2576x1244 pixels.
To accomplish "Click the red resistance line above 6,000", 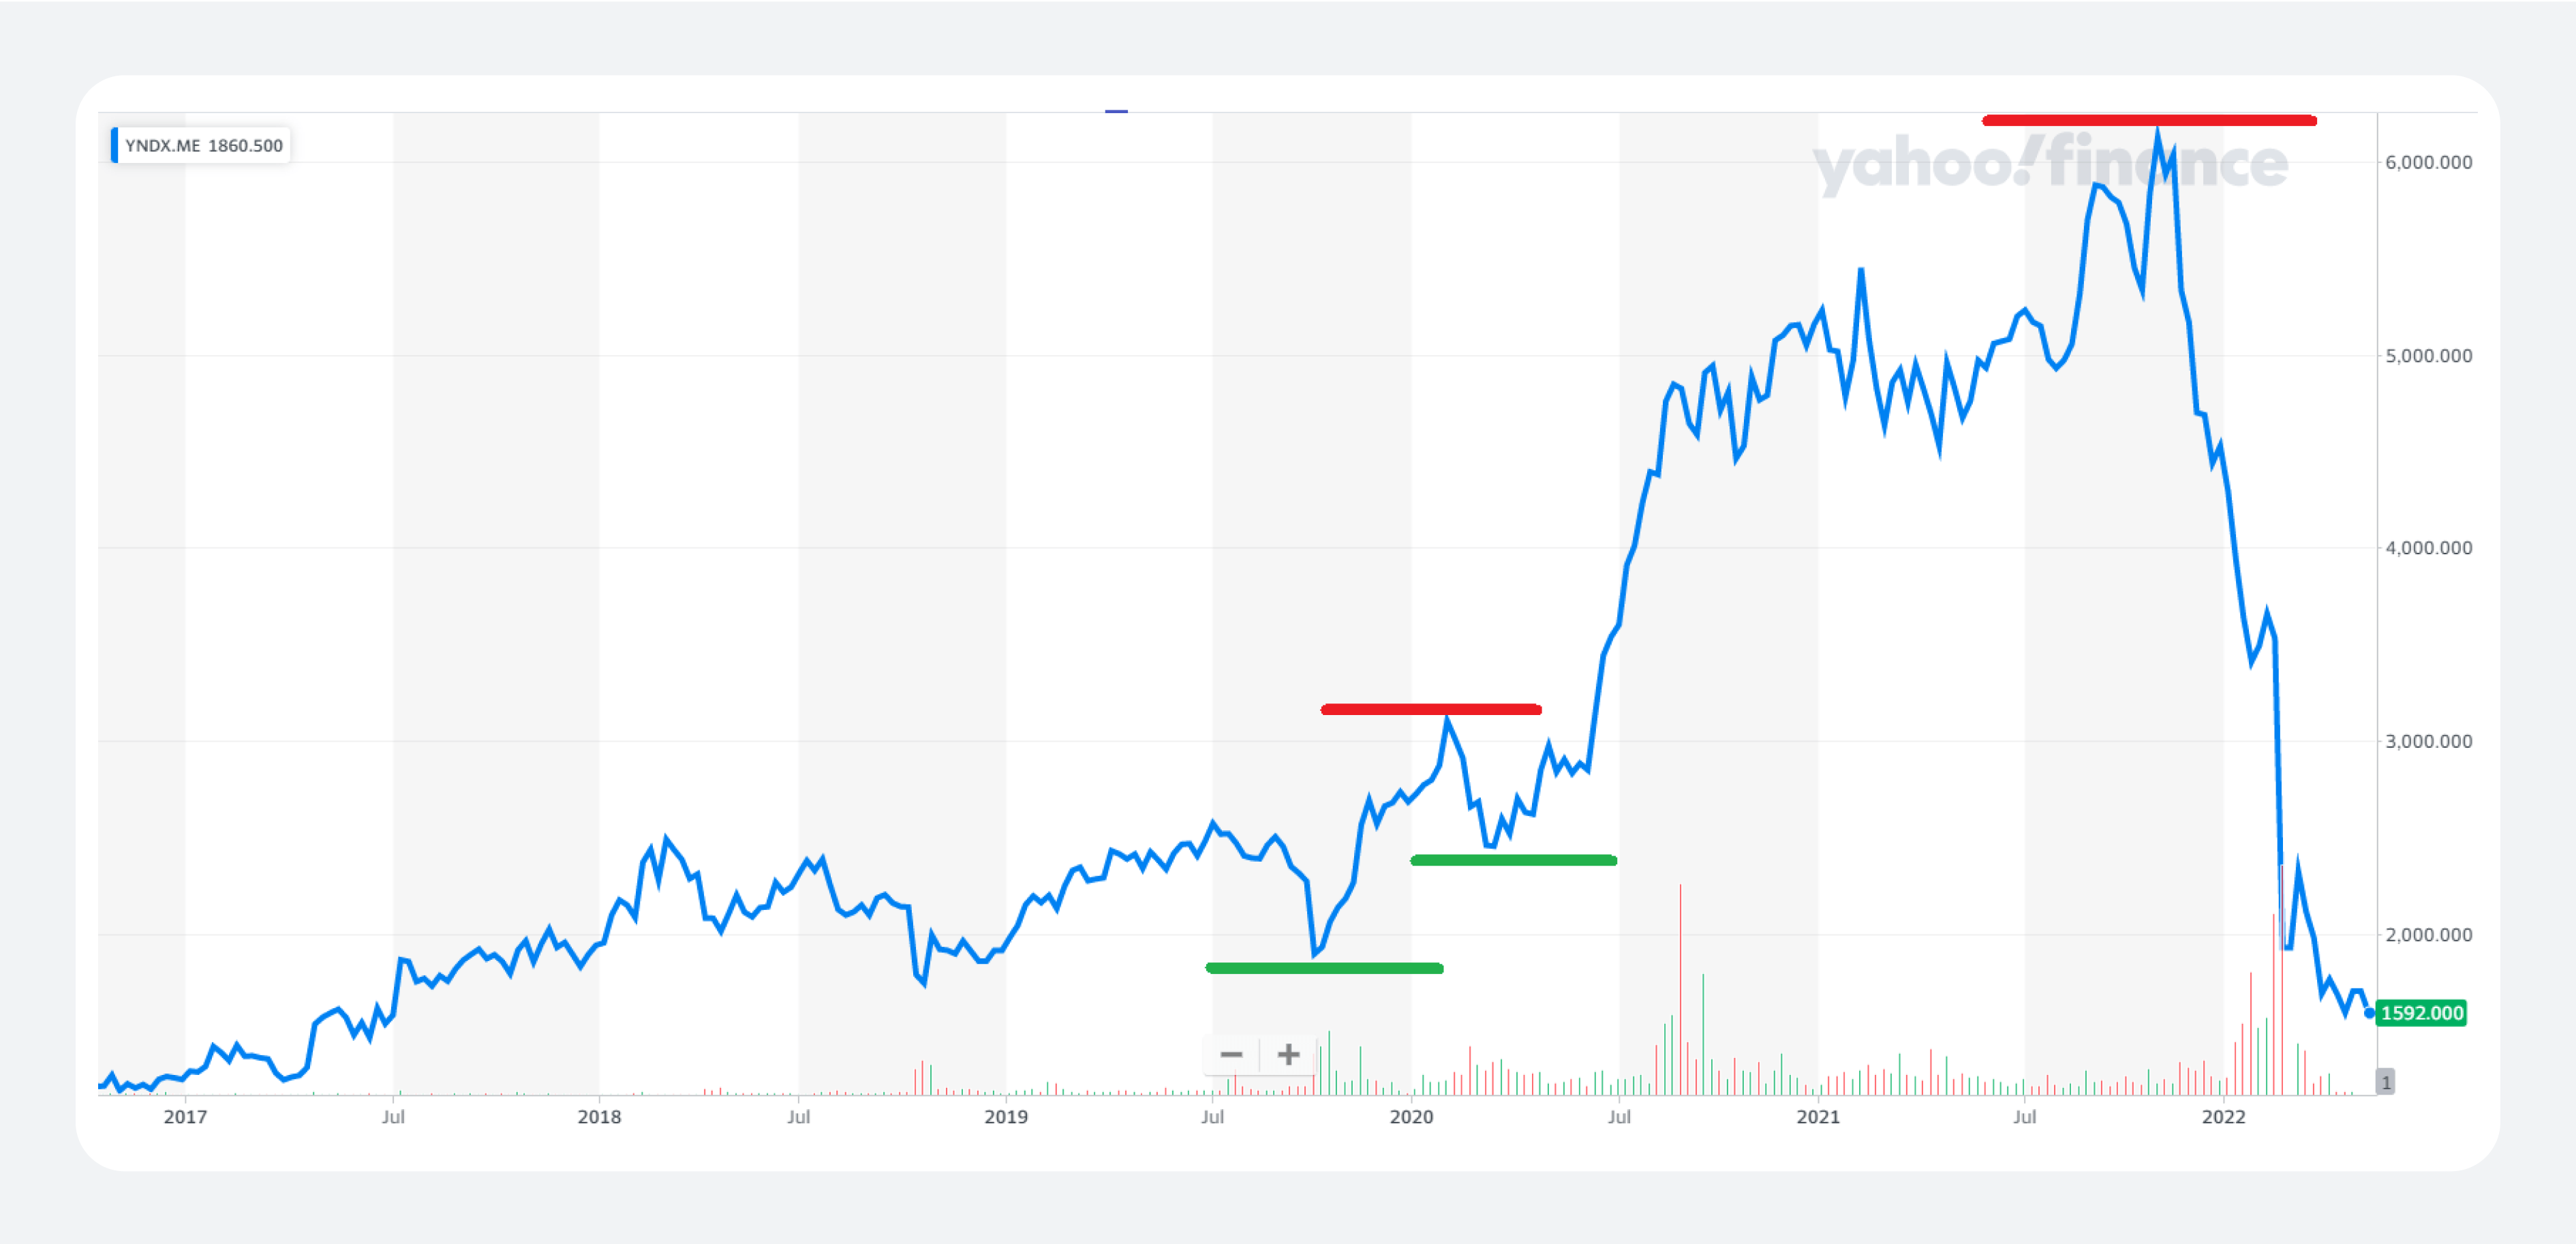I will [x=2149, y=121].
